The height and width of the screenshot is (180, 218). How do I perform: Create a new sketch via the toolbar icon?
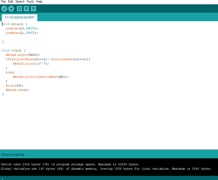click(19, 9)
